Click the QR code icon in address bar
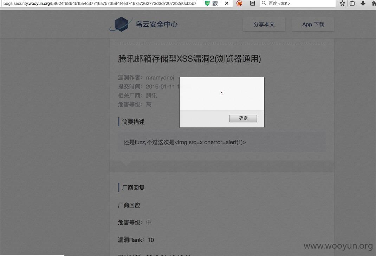 (215, 4)
